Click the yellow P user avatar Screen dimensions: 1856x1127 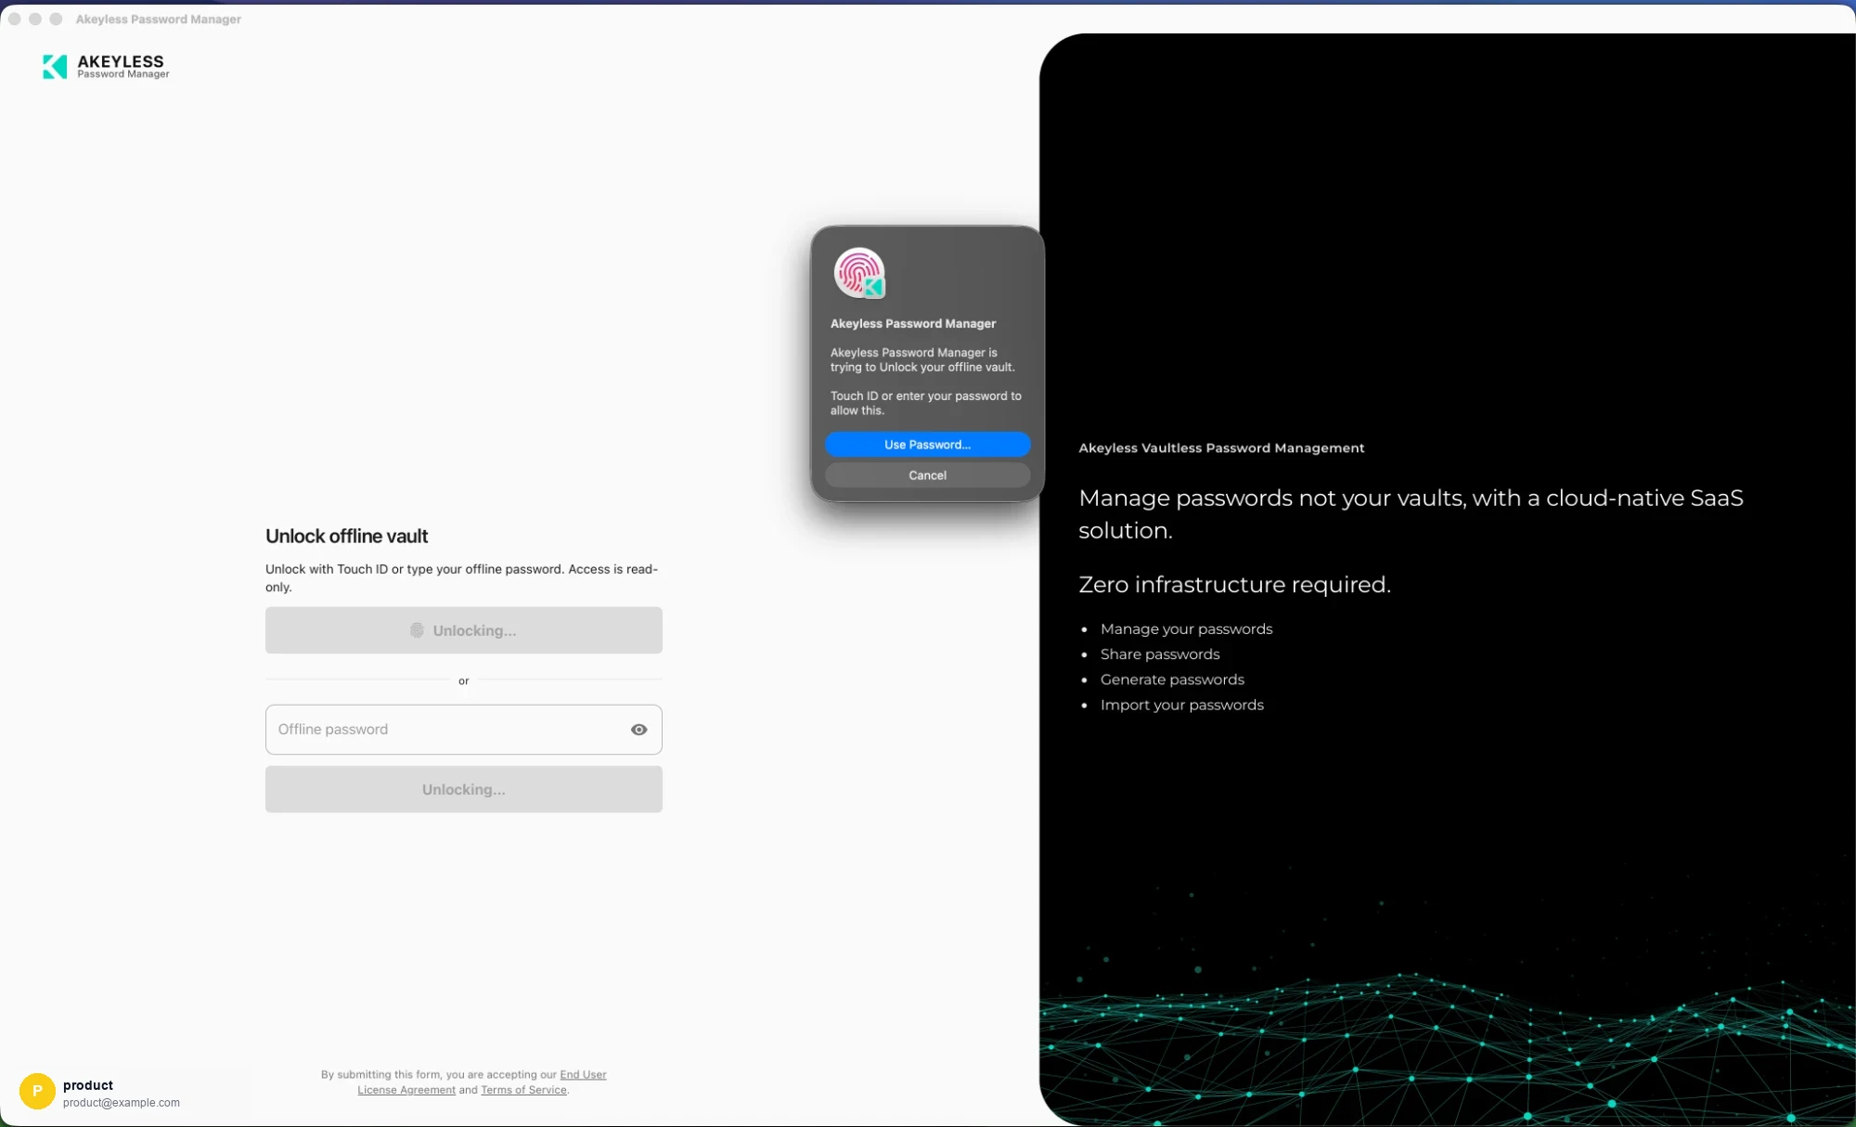coord(37,1092)
